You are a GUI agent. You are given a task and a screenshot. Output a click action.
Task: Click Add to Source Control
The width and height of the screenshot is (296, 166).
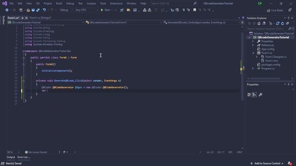pos(267,163)
